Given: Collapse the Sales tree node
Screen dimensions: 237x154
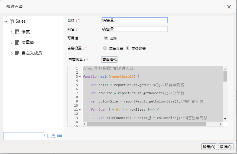Looking at the screenshot, I should point(6,21).
